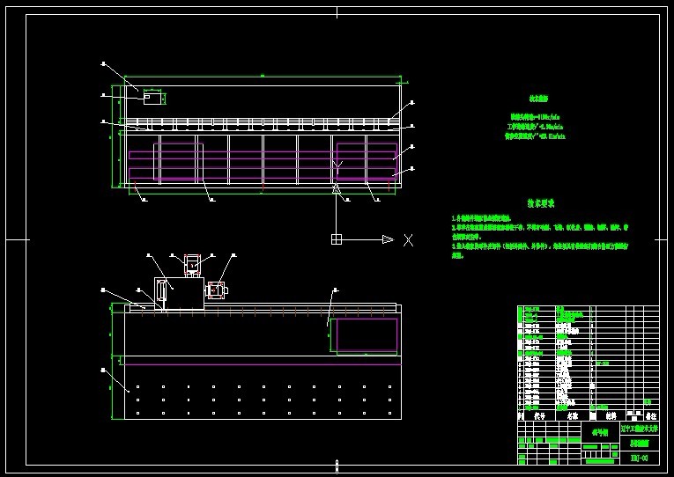
Task: Select the 名称 header cell in parts list
Action: 572,415
